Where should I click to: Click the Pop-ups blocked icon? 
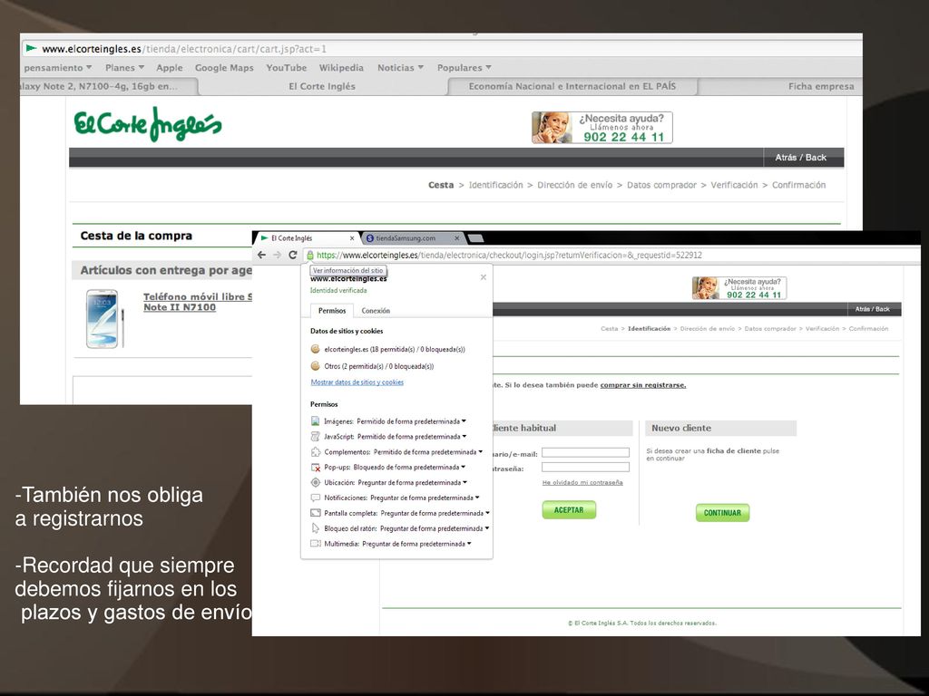click(315, 467)
